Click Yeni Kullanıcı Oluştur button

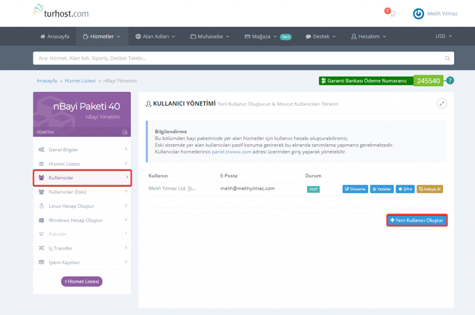(x=417, y=220)
